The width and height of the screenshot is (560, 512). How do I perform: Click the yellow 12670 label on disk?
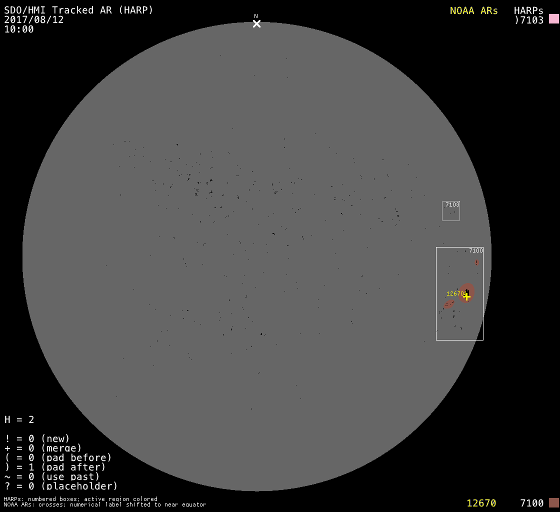[x=455, y=293]
